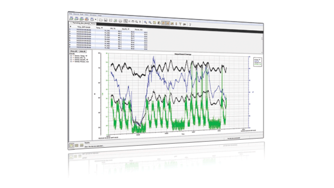
Task: Select the magnifier zoom tool
Action: (136, 22)
